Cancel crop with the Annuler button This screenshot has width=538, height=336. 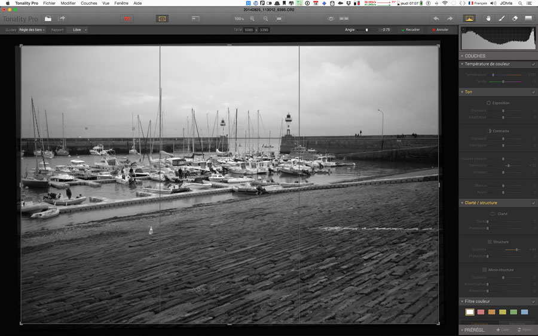pos(440,30)
